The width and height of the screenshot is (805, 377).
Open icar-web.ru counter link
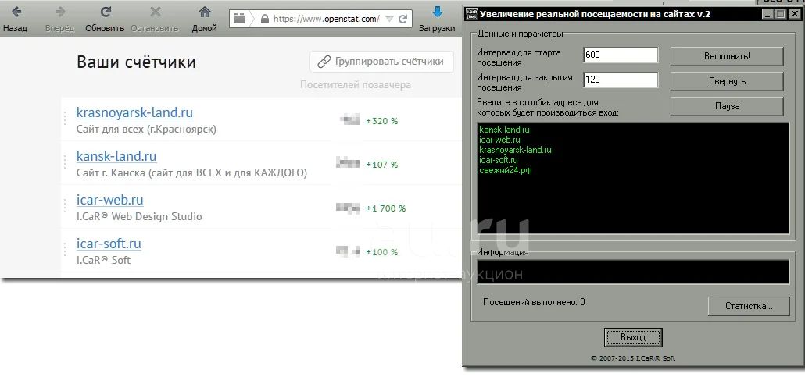click(110, 200)
